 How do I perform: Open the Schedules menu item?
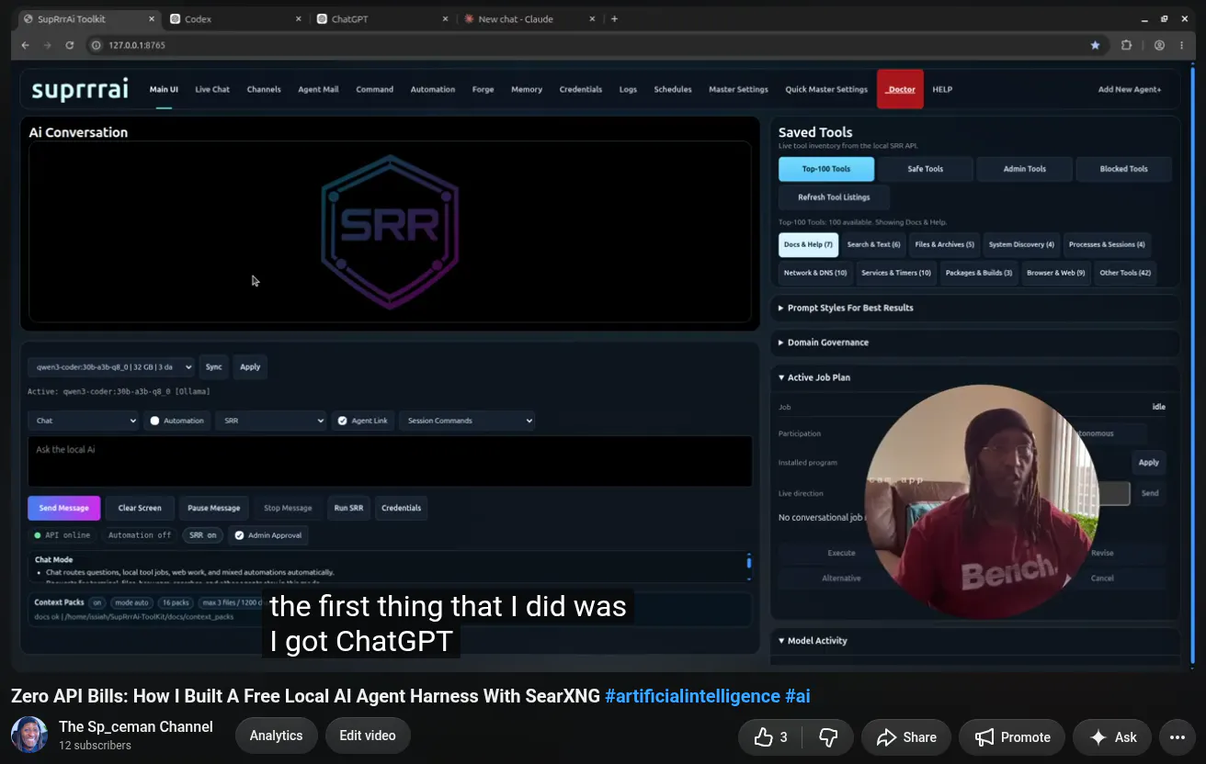pos(673,89)
